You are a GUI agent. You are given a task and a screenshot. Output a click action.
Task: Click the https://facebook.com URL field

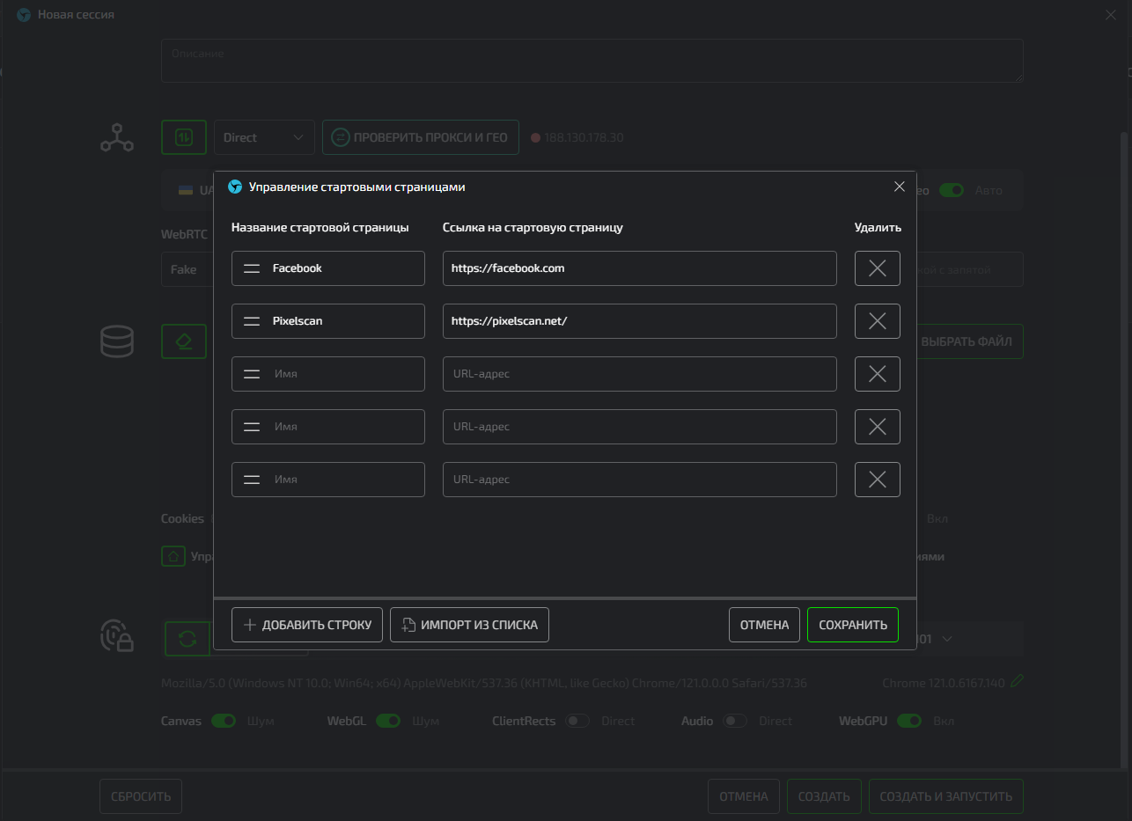[640, 268]
